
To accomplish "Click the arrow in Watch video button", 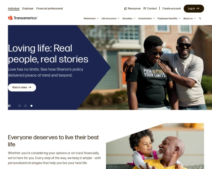I will (x=30, y=87).
